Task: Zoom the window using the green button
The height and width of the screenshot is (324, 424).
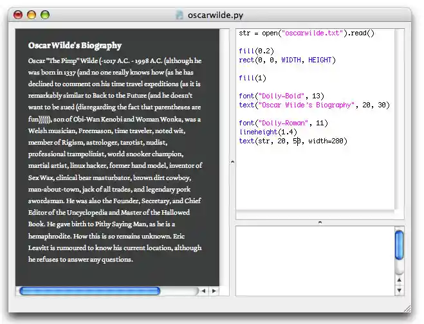Action: [45, 15]
